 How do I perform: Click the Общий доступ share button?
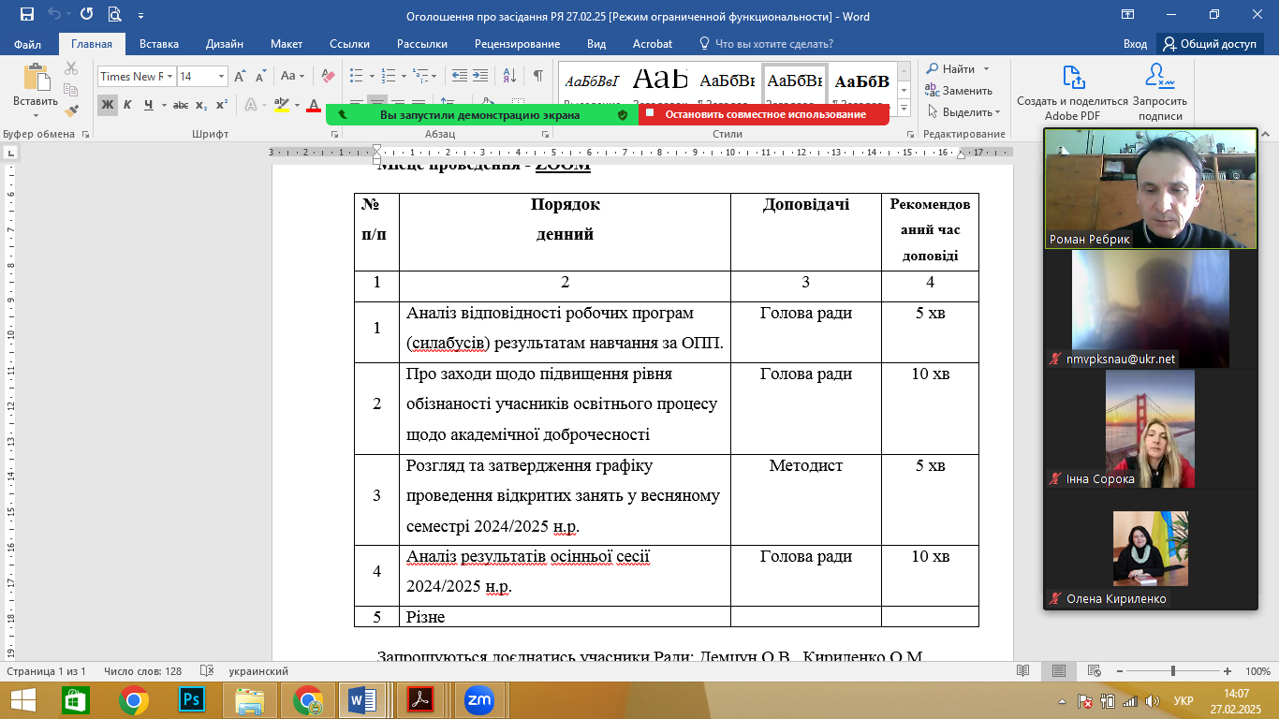click(1209, 44)
